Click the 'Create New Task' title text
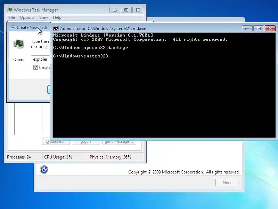Screen dimensions: 278x209 (x=32, y=28)
